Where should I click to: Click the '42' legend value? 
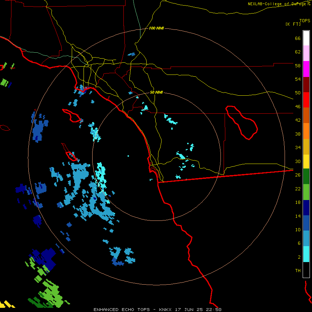(298, 120)
